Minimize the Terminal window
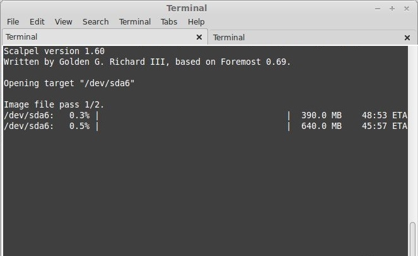 point(378,9)
